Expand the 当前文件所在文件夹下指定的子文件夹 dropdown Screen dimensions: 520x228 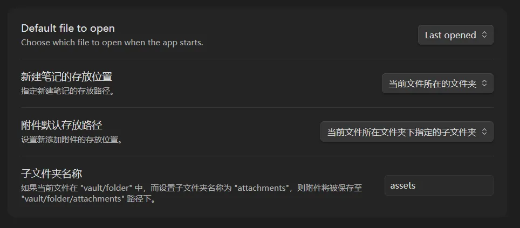coord(407,132)
